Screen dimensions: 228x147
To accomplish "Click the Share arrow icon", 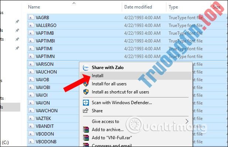I will (86, 110).
